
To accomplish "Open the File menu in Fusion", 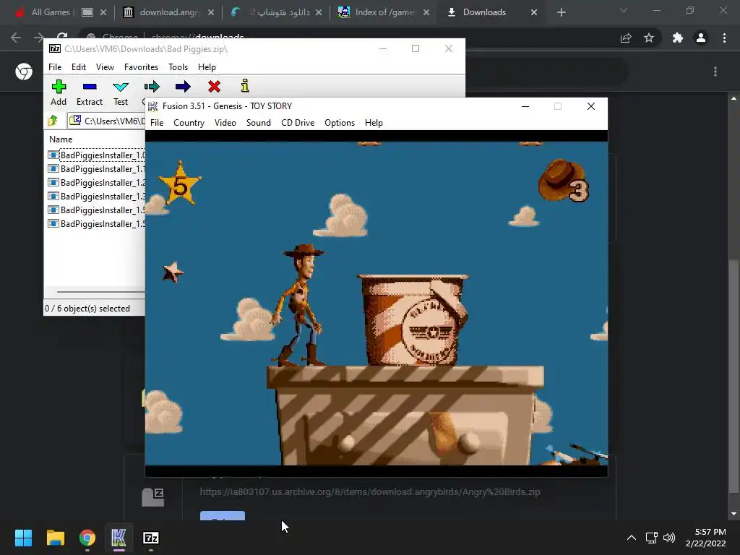I will [x=157, y=123].
